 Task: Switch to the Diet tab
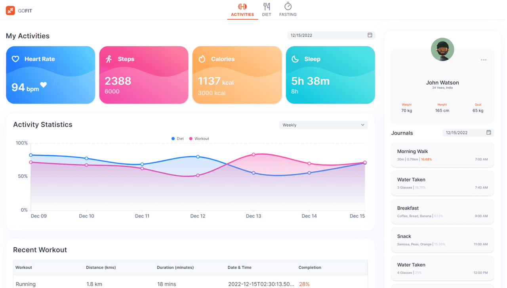267,10
